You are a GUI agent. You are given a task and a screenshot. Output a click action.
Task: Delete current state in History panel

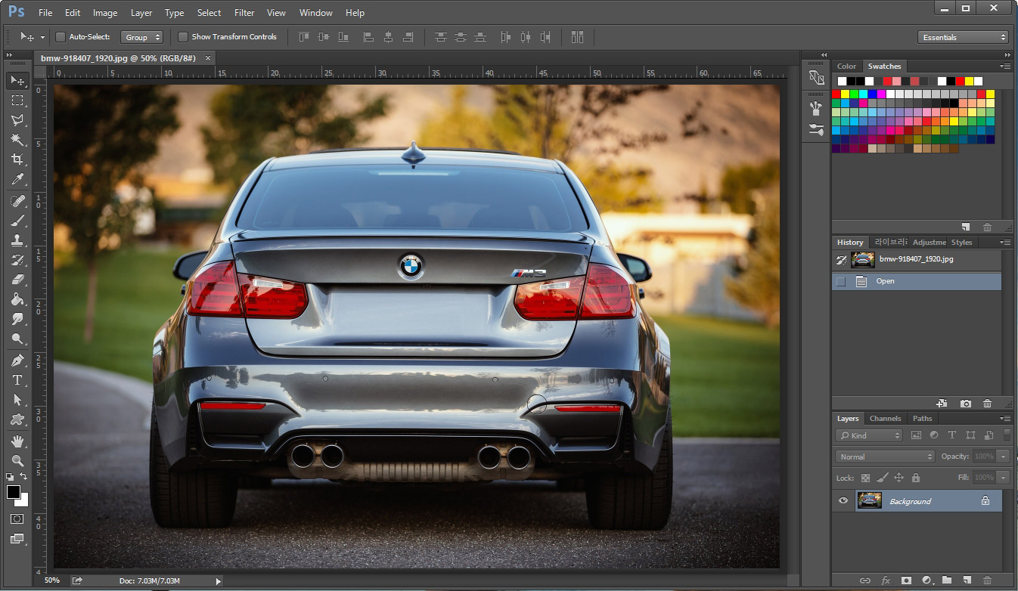(x=987, y=404)
